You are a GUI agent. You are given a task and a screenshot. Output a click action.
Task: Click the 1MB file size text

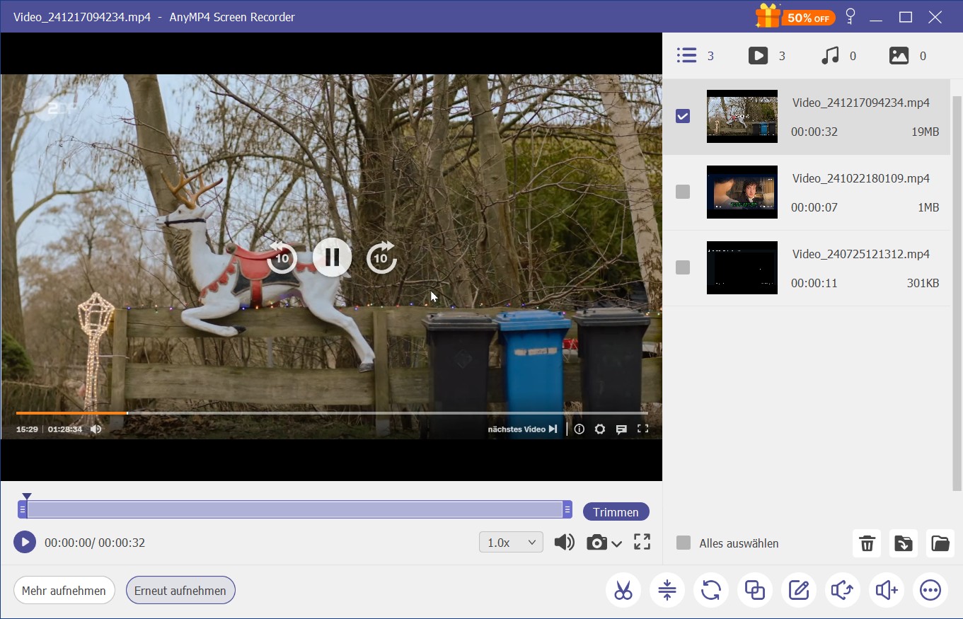click(928, 207)
